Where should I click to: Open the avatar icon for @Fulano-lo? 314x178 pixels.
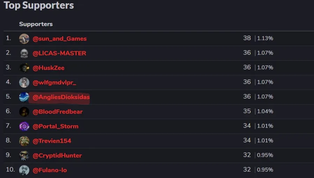pyautogui.click(x=24, y=170)
